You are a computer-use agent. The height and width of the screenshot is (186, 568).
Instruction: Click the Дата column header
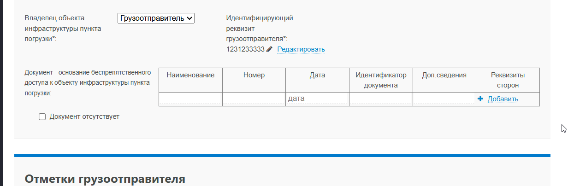[317, 75]
